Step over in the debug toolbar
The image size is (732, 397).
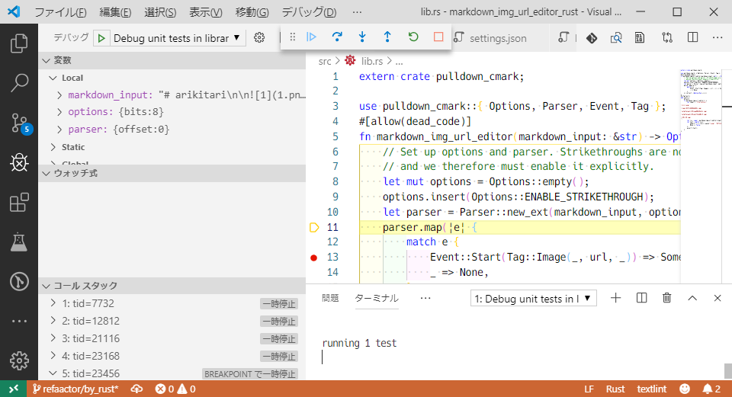pyautogui.click(x=336, y=37)
